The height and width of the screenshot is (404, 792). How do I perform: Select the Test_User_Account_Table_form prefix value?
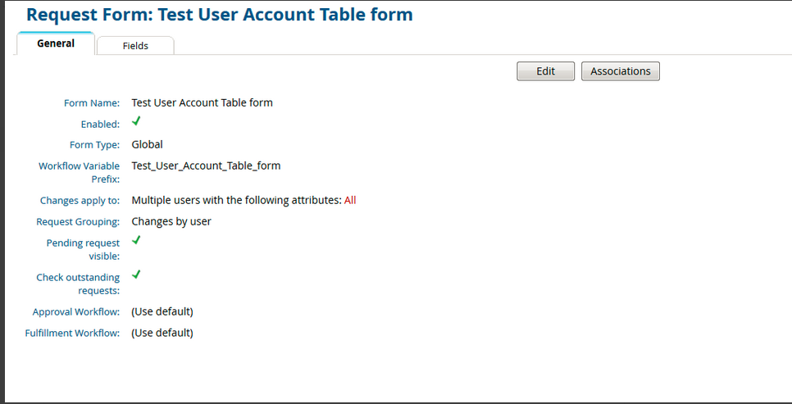206,166
